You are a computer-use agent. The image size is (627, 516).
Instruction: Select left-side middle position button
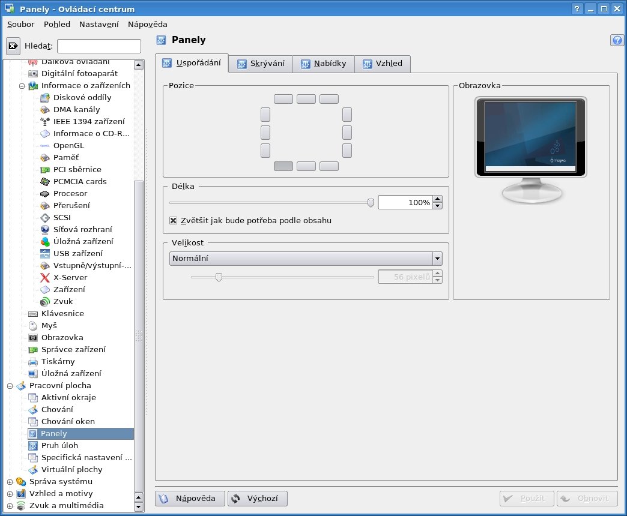click(265, 133)
